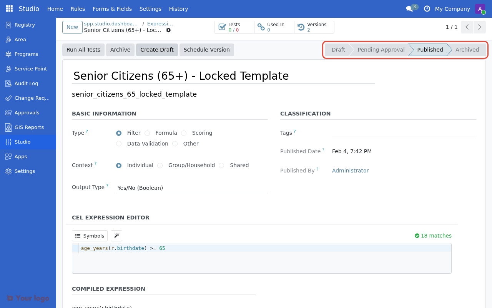Open the Symbols list dropdown

[90, 236]
